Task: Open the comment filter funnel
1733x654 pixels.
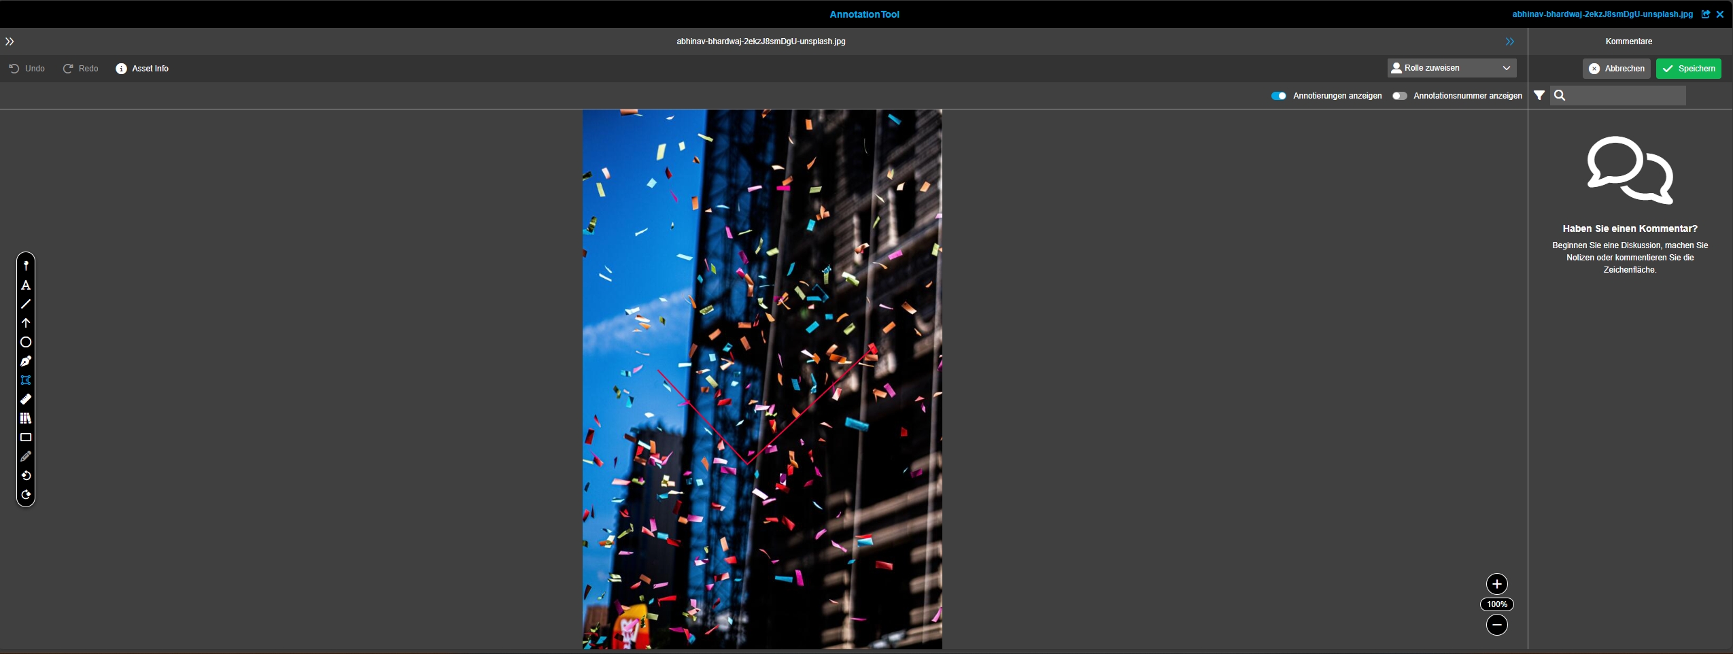Action: click(1539, 96)
